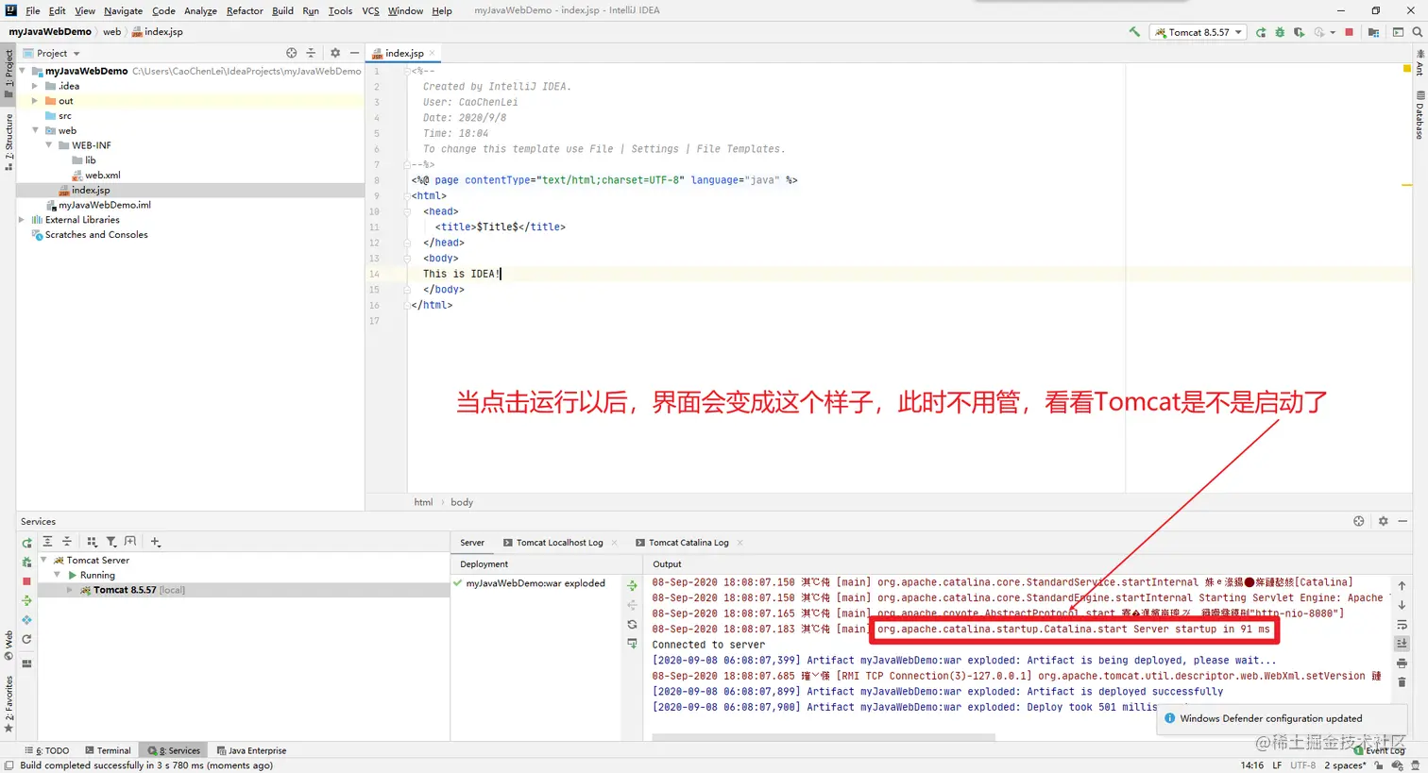The width and height of the screenshot is (1428, 773).
Task: Click the Add Service plus icon
Action: [156, 542]
